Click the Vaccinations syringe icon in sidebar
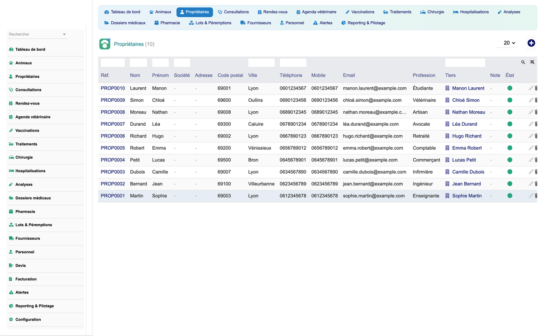 [x=11, y=130]
